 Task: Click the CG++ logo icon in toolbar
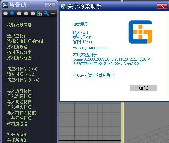click(x=39, y=13)
